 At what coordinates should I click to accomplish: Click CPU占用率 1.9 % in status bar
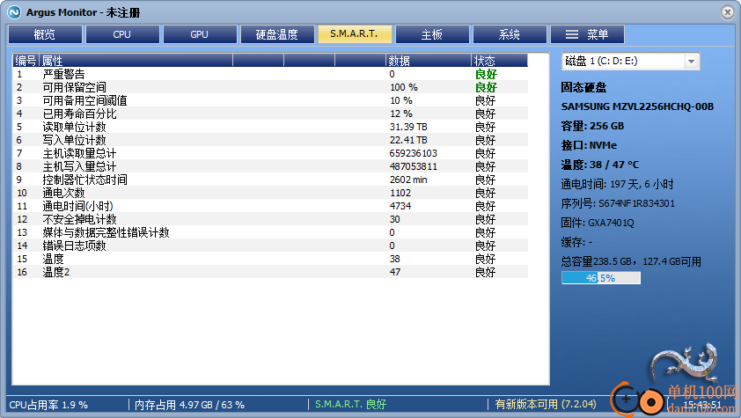[48, 405]
